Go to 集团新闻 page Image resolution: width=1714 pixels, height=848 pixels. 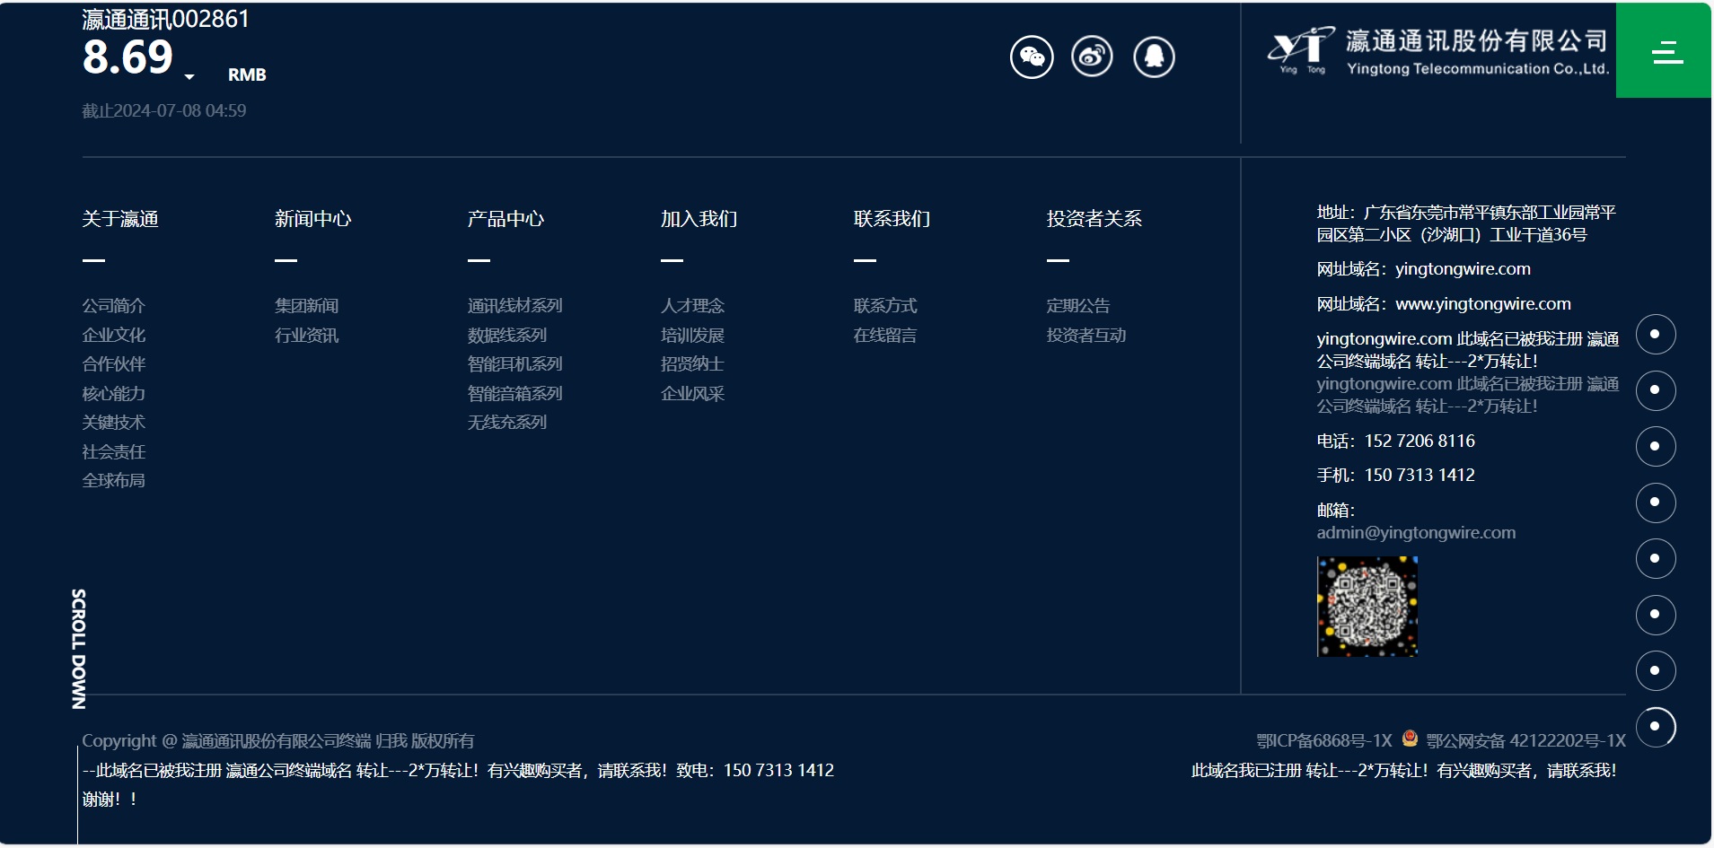pos(306,306)
